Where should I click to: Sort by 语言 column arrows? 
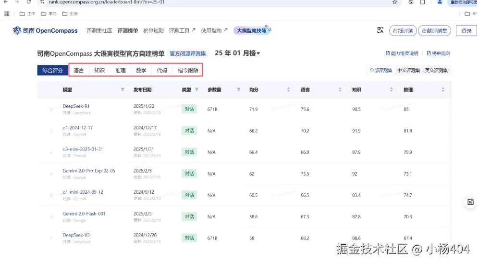click(340, 89)
